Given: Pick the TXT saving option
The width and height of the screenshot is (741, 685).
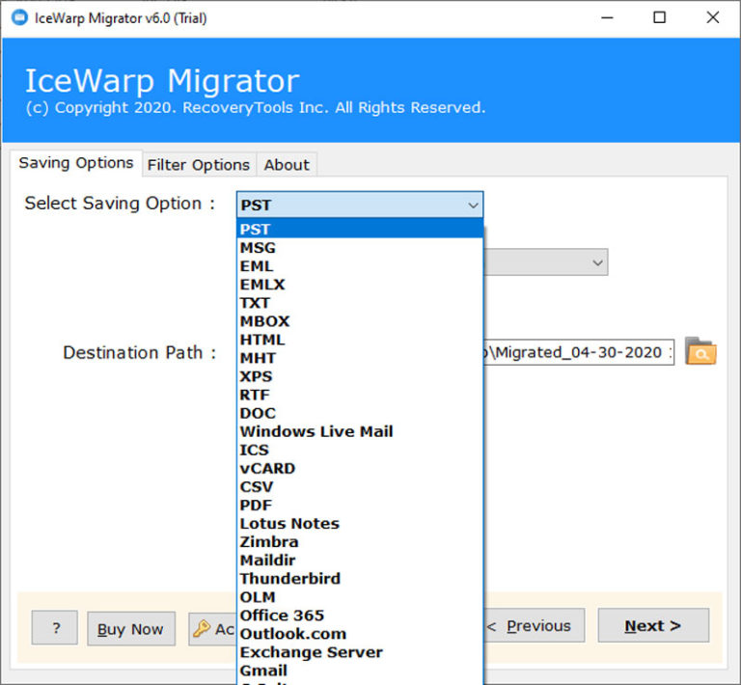Looking at the screenshot, I should click(x=360, y=303).
